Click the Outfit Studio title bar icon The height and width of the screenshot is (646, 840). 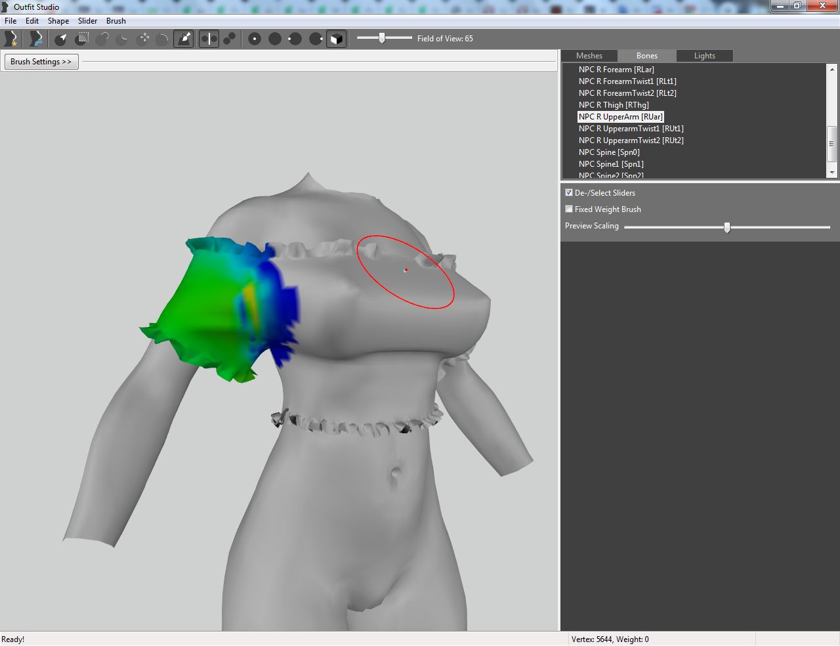coord(6,7)
